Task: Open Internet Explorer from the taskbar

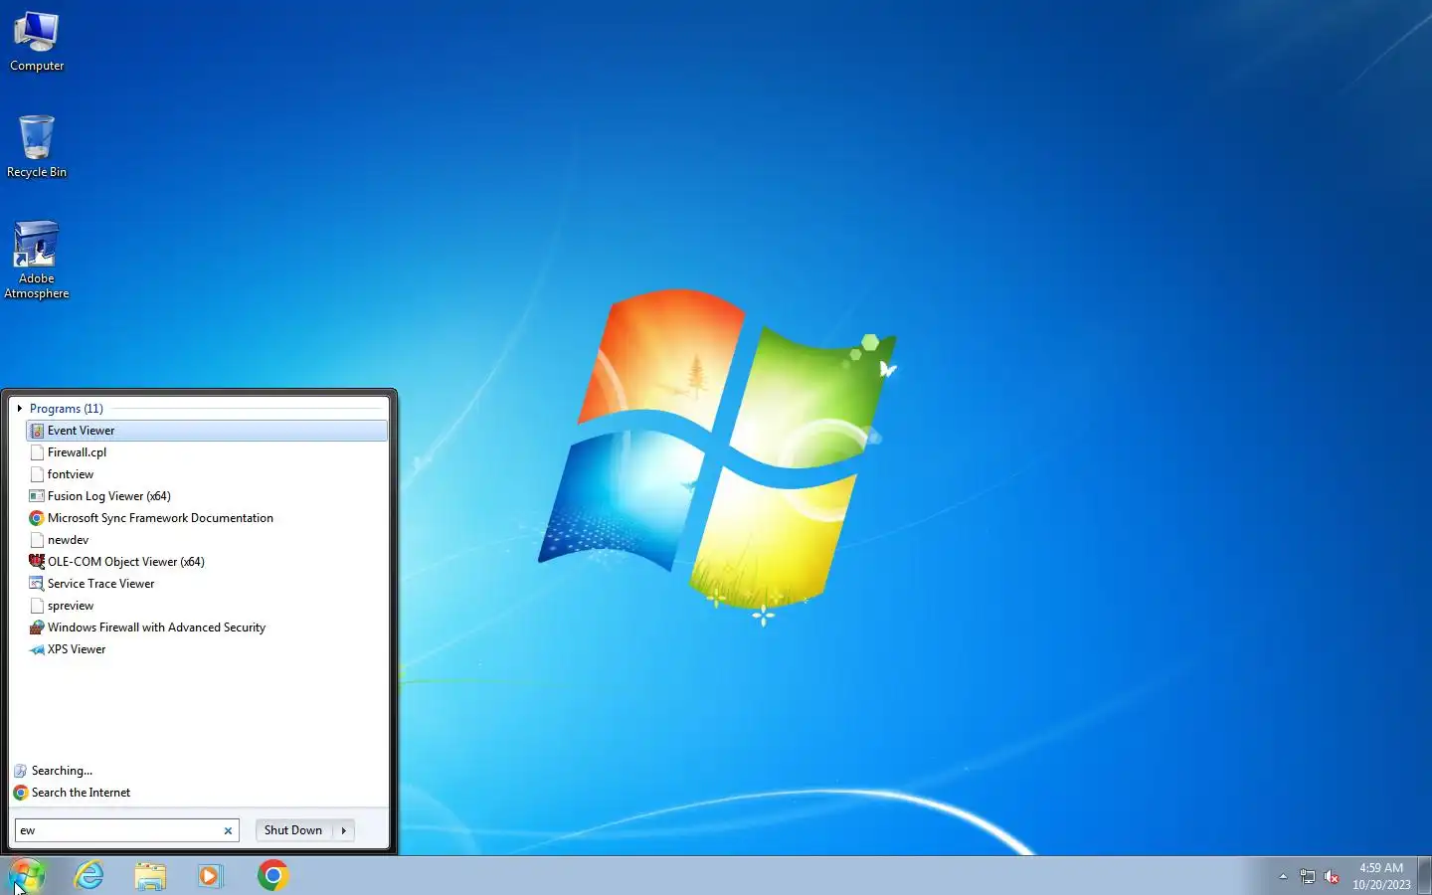Action: (89, 875)
